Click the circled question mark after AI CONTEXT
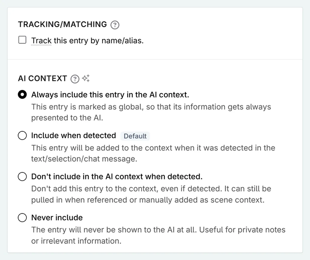 pyautogui.click(x=75, y=79)
